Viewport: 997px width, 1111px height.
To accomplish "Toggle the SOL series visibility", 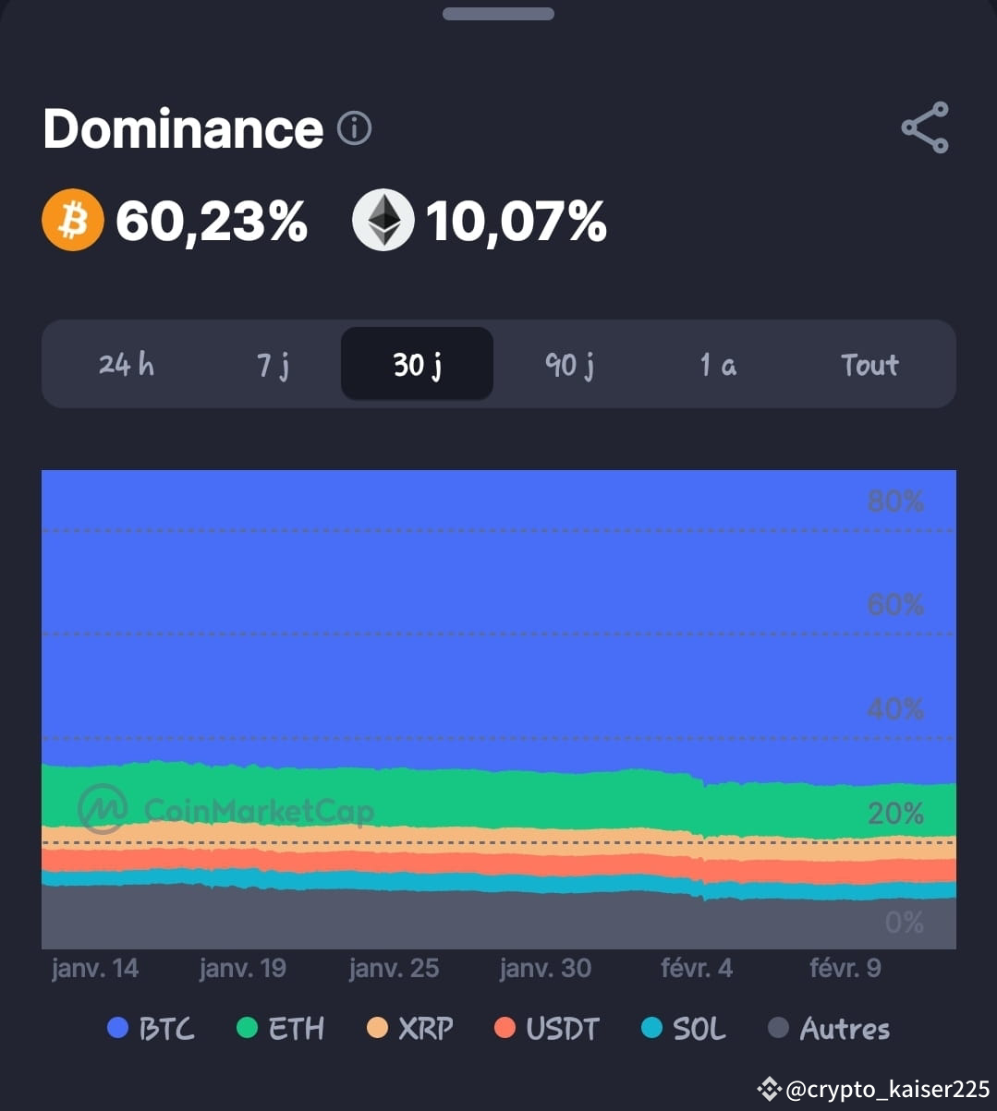I will pos(652,1028).
